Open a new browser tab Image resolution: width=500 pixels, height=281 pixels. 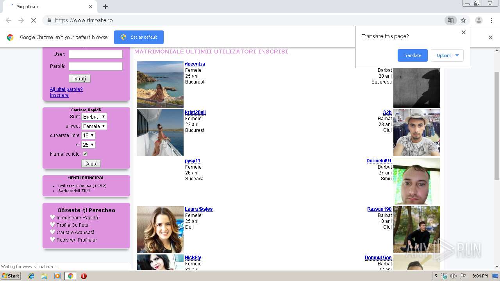tap(105, 7)
